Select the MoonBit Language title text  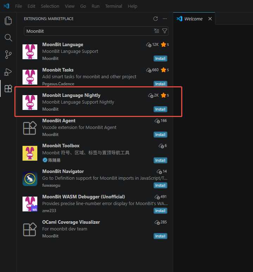tap(63, 45)
